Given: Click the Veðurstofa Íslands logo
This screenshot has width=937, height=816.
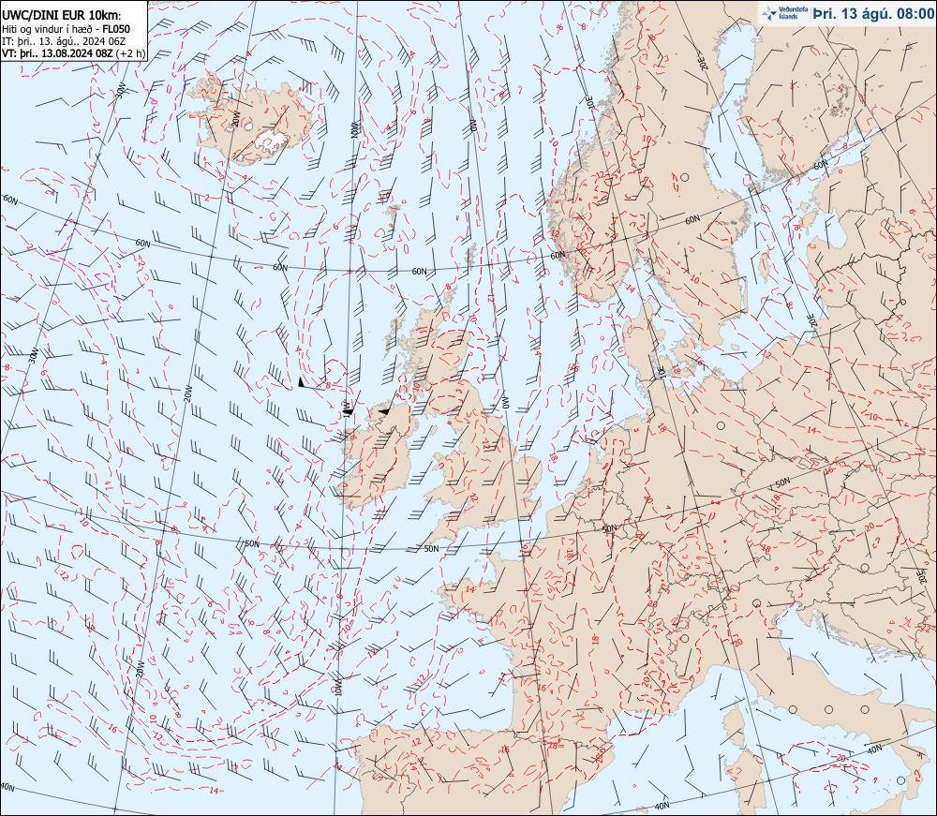Looking at the screenshot, I should [784, 13].
